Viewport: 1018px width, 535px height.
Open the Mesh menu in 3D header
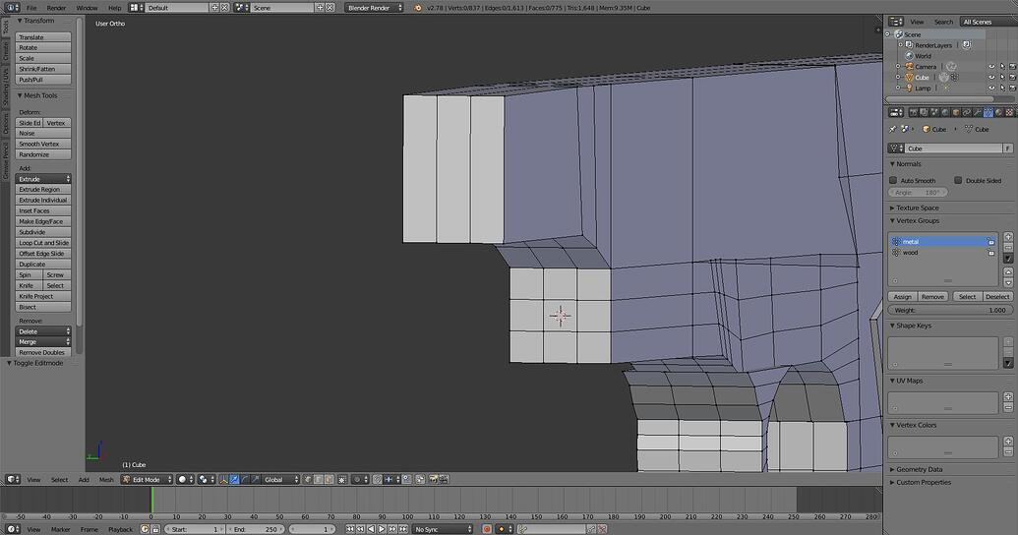[106, 480]
